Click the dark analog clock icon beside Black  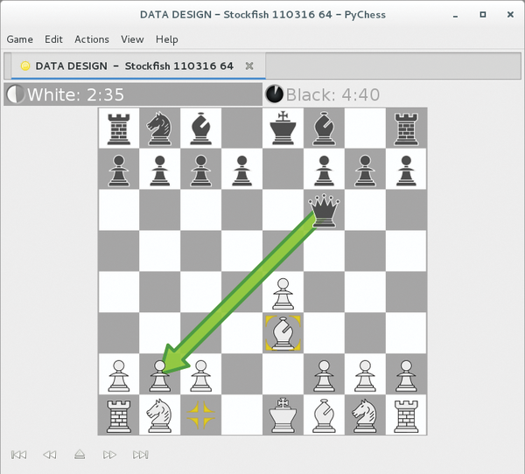coord(274,94)
